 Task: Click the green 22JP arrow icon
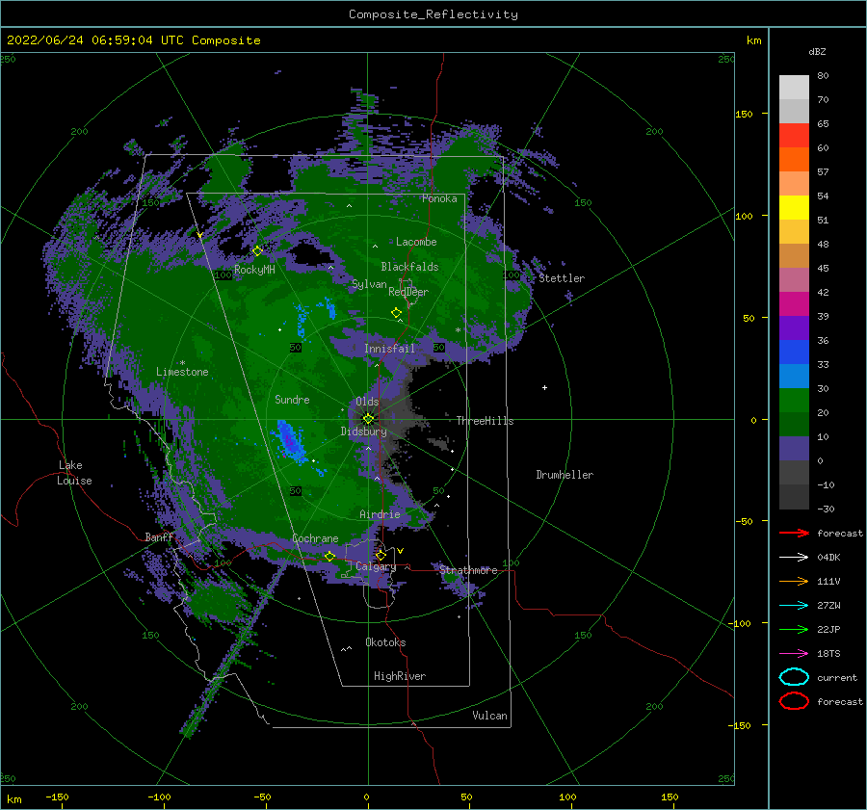(794, 629)
